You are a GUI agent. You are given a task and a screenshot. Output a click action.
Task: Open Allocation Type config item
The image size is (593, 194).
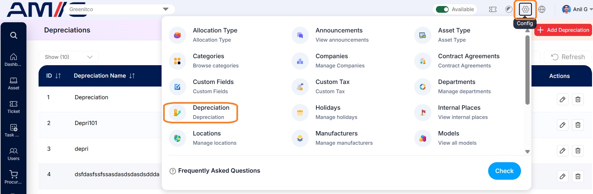pyautogui.click(x=204, y=35)
